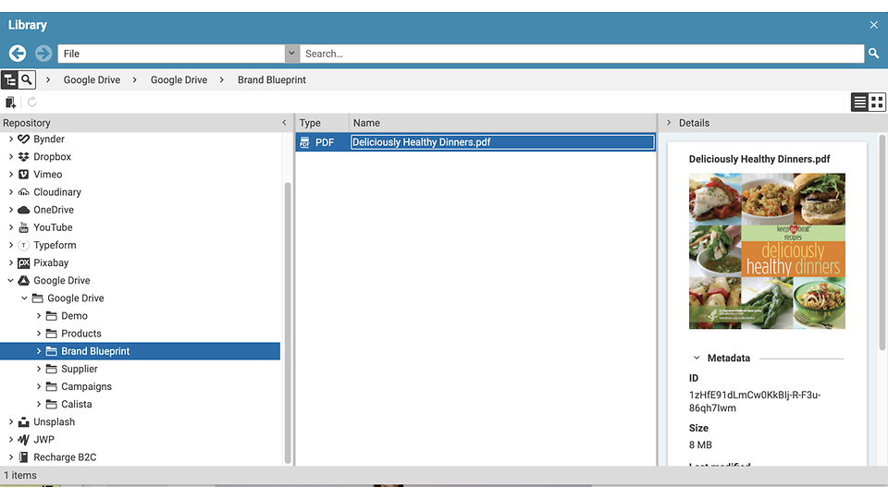Sort by the Type column header
The height and width of the screenshot is (499, 888).
[x=310, y=123]
